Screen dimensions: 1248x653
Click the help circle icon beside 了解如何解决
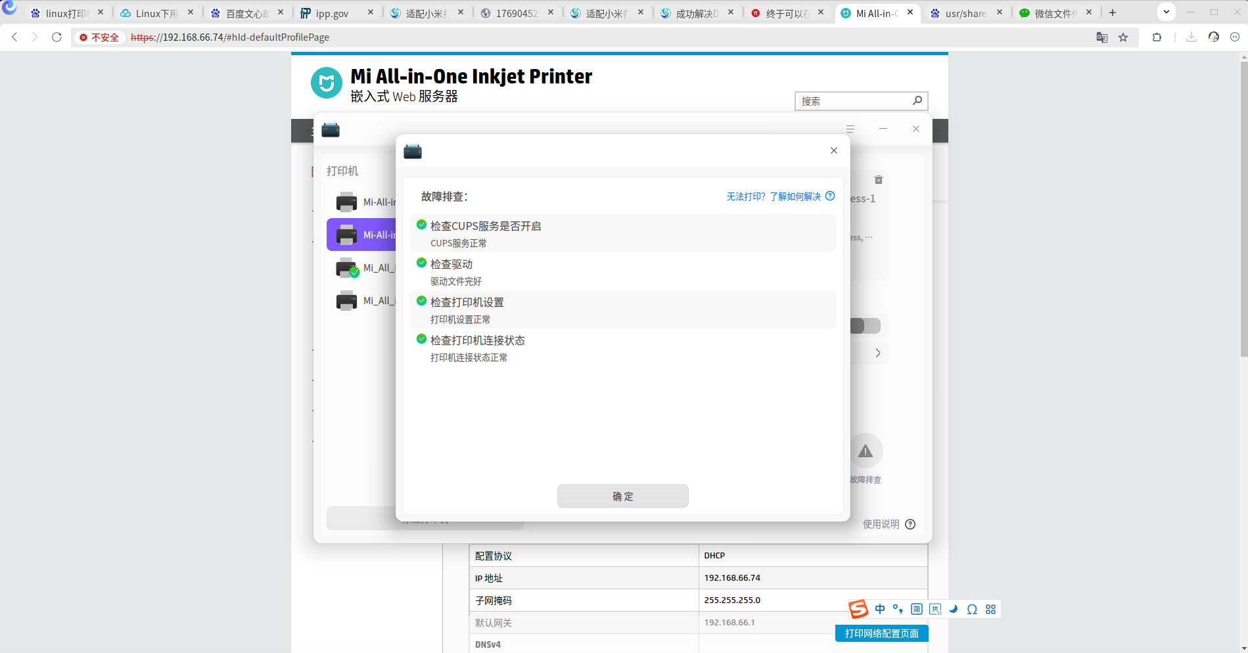click(x=830, y=196)
